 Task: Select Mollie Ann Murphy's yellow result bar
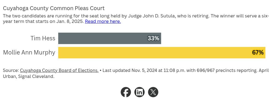[x=162, y=53]
